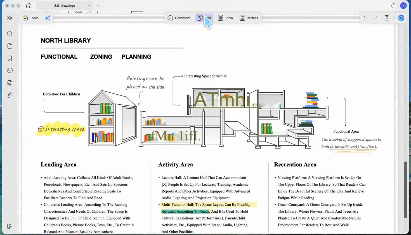Open the bookmarks panel icon
411x235 pixels.
(10, 58)
